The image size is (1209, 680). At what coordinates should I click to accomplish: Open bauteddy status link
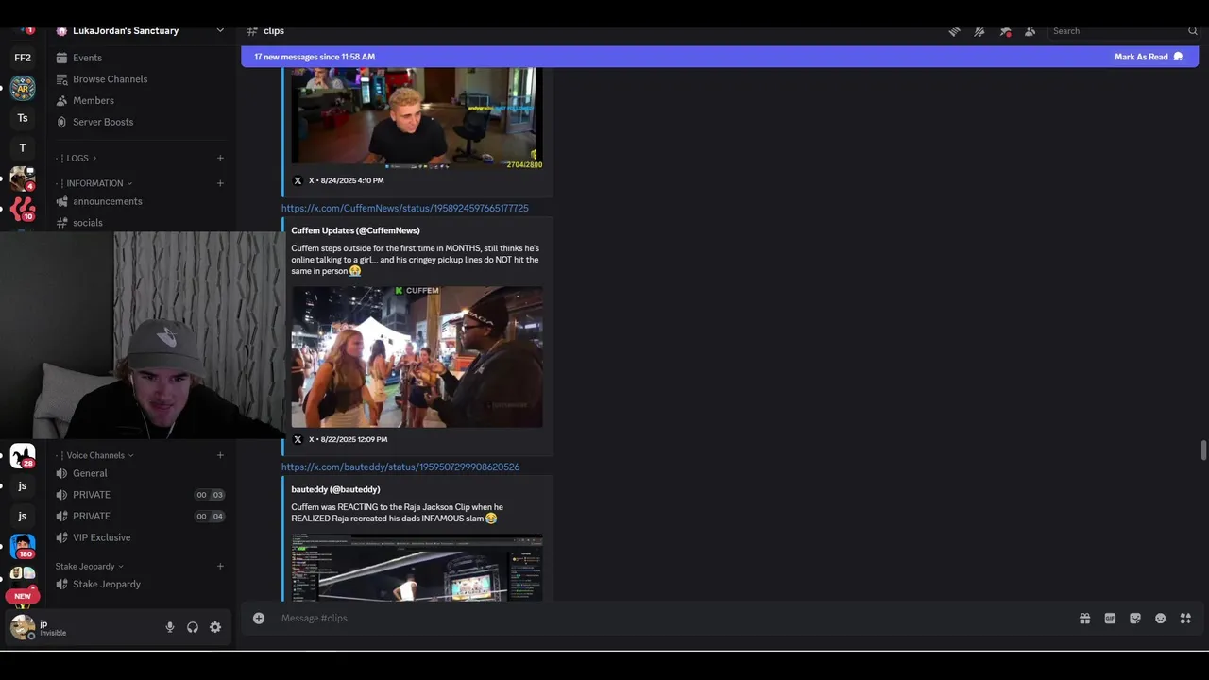pos(400,467)
